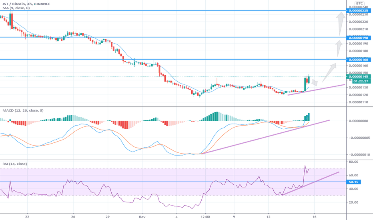Click the 0.00000130 price axis value

359,88
